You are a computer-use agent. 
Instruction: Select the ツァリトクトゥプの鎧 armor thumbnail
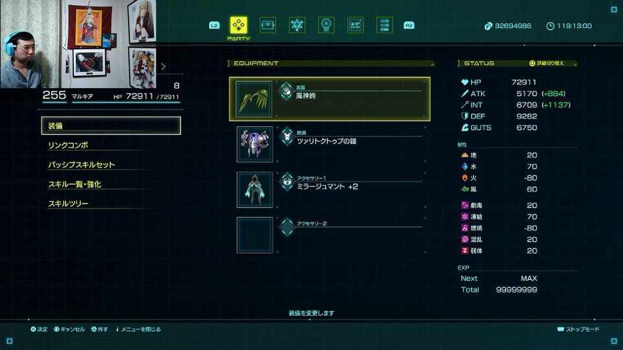tap(254, 144)
